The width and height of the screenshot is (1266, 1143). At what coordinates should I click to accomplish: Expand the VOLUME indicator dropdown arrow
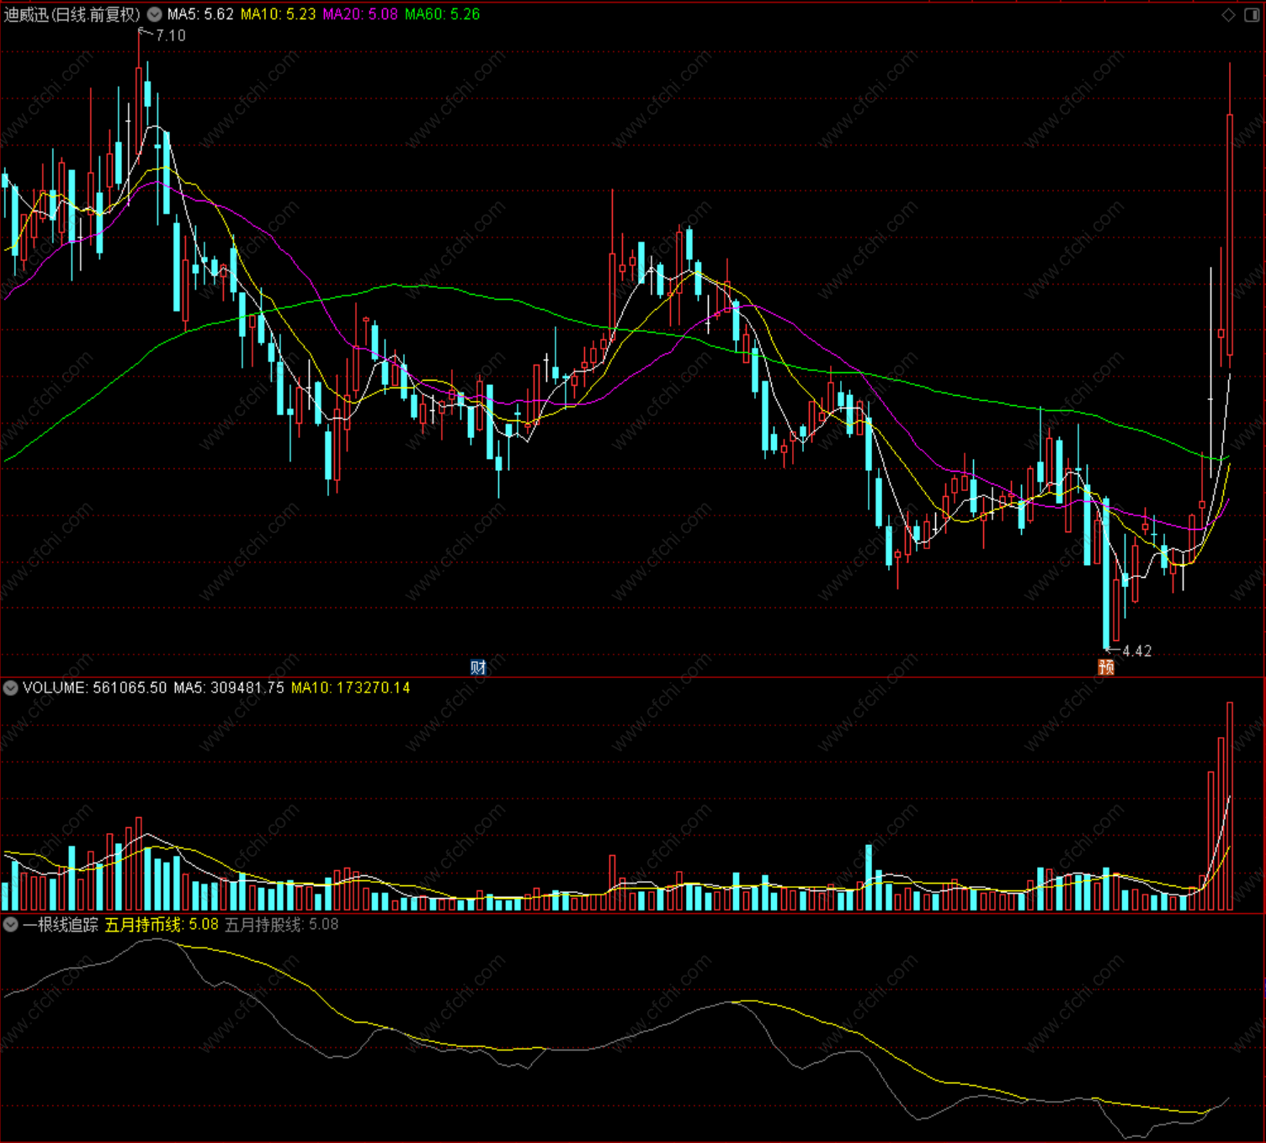[11, 688]
